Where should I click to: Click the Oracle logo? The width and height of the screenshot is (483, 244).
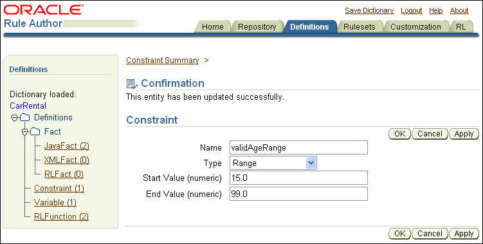[43, 10]
